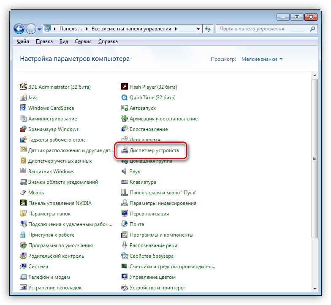Click the Свойства браузера link
The image size is (331, 305).
151,256
